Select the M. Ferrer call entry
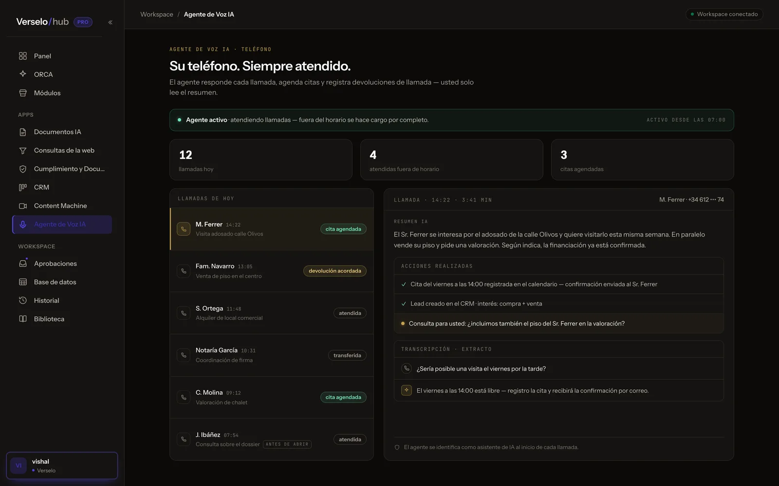The width and height of the screenshot is (779, 486). pyautogui.click(x=272, y=229)
